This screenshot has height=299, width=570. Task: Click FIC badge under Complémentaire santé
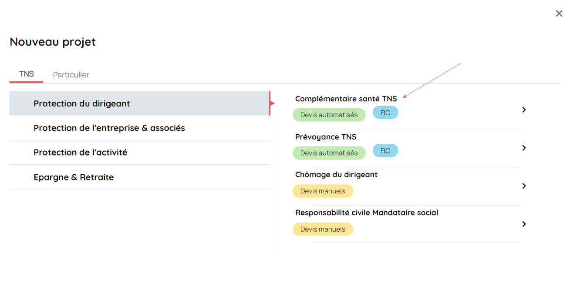pos(385,113)
